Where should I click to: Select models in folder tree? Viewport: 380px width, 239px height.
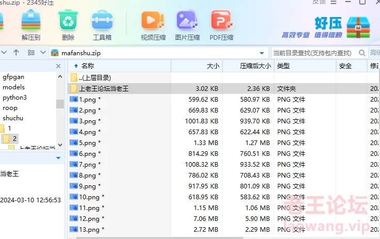pyautogui.click(x=13, y=87)
